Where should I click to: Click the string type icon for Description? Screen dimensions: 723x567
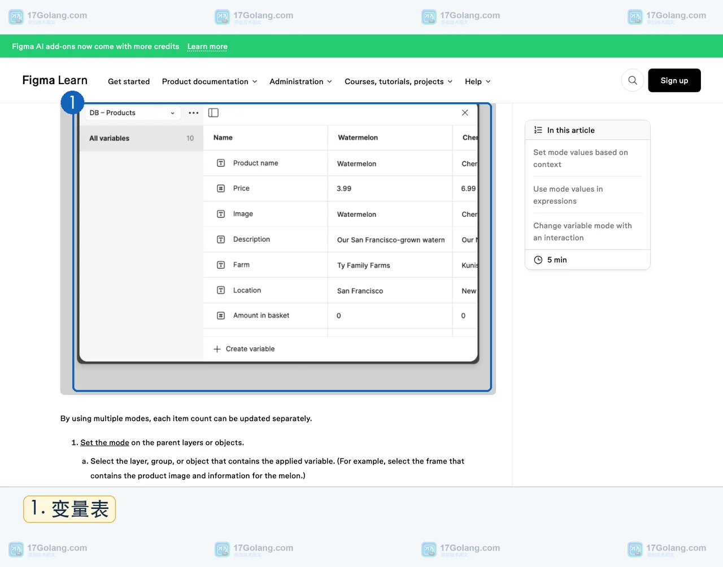click(221, 239)
